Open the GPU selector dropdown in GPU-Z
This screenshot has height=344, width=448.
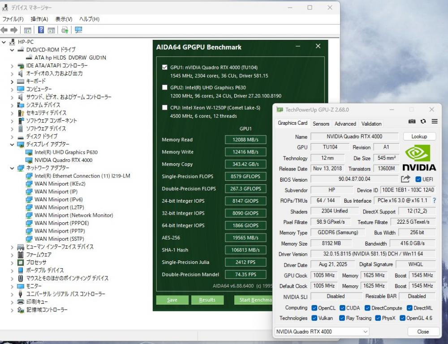[x=322, y=331]
